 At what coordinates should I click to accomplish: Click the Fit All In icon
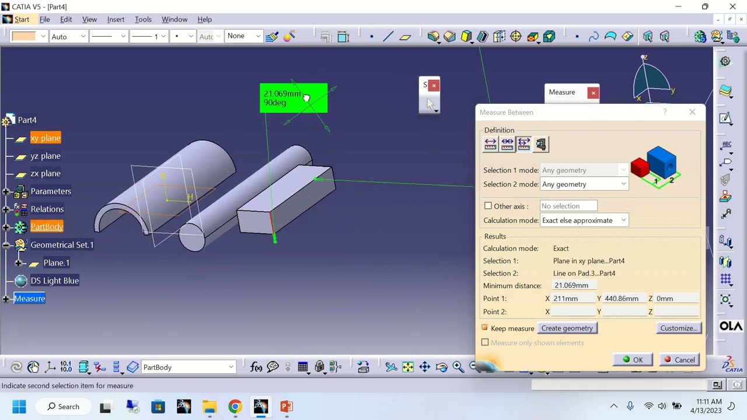pyautogui.click(x=408, y=367)
